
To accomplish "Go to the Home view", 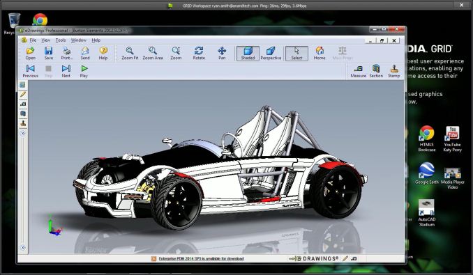I will [x=320, y=53].
